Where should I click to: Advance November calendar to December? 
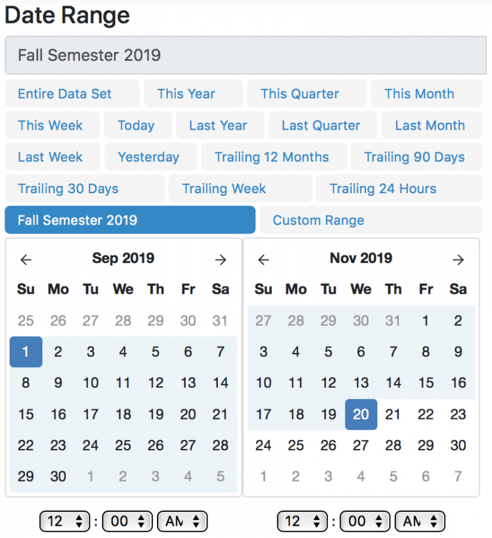pos(458,260)
